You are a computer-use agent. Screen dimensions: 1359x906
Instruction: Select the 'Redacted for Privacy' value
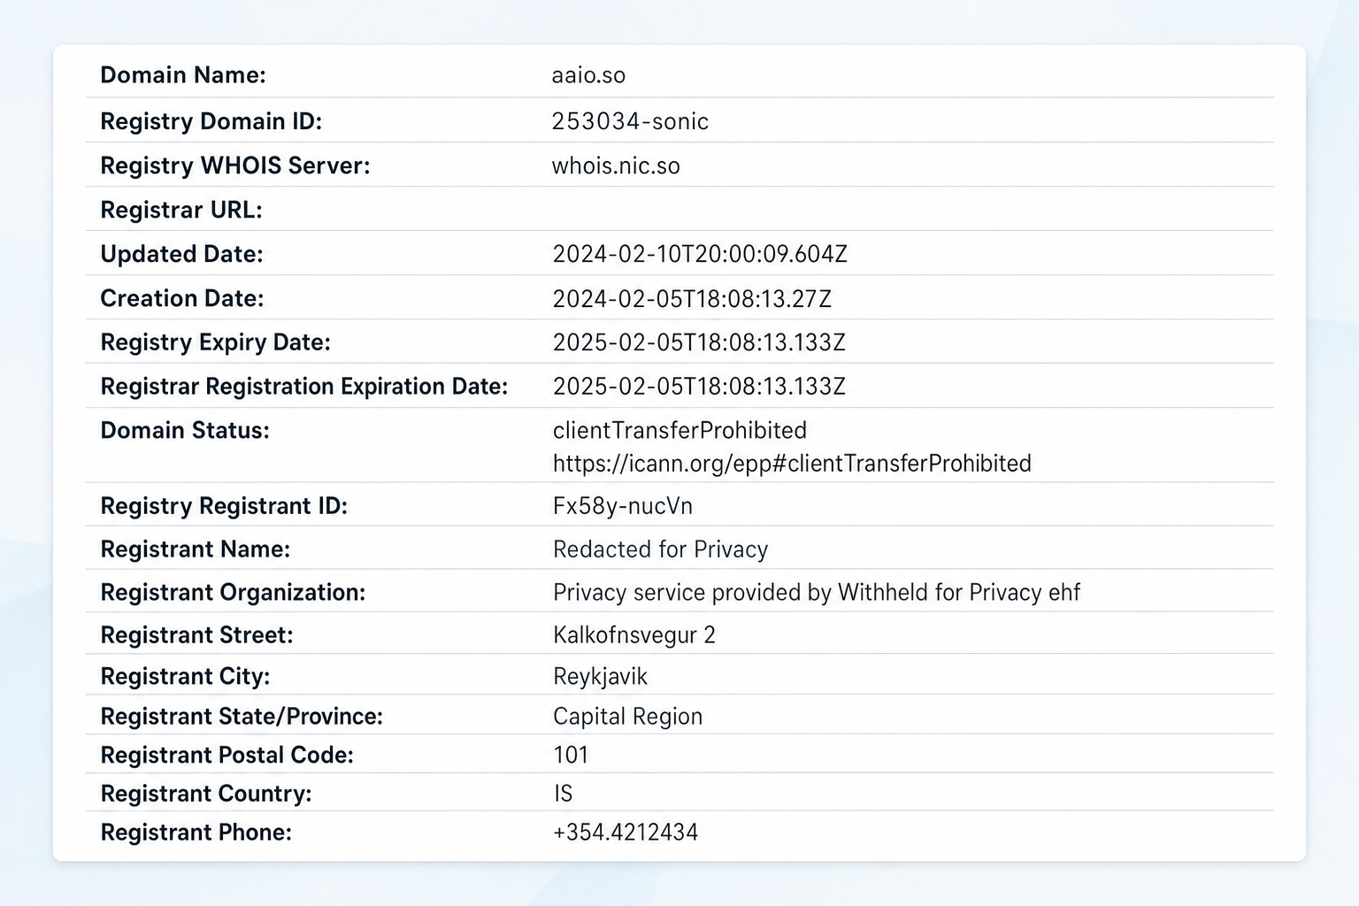pos(660,549)
